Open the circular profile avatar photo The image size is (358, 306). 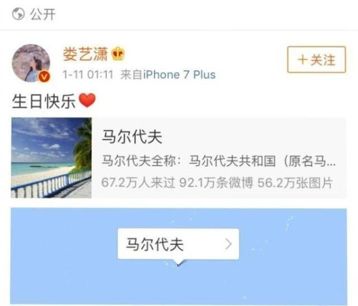point(31,63)
